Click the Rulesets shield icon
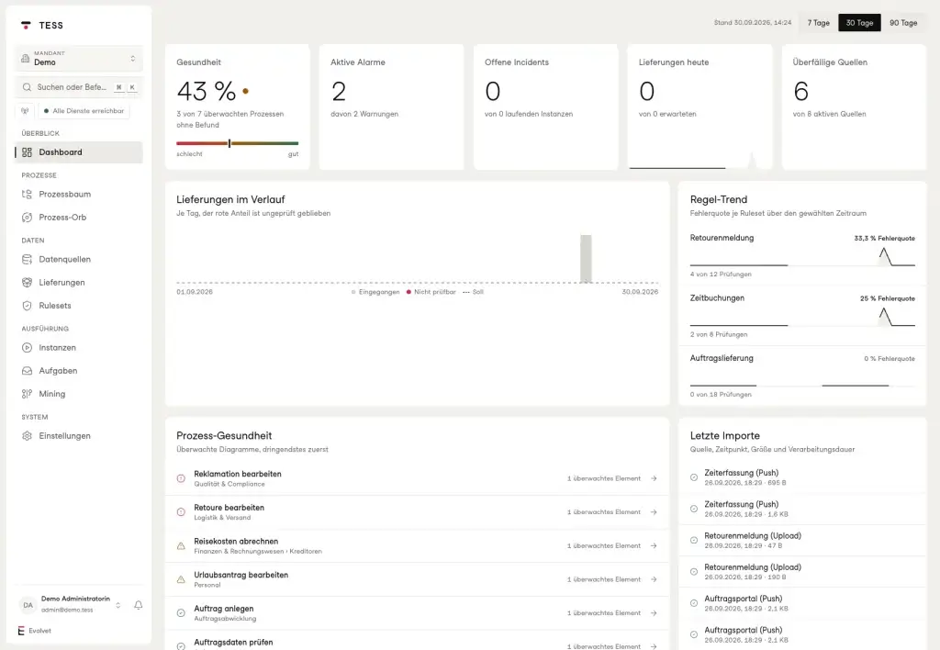Screen dimensions: 940x650 (x=27, y=306)
